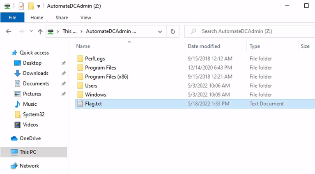Click the Search AutomateDCAdmin (Z:) box
315x174 pixels.
(x=246, y=31)
